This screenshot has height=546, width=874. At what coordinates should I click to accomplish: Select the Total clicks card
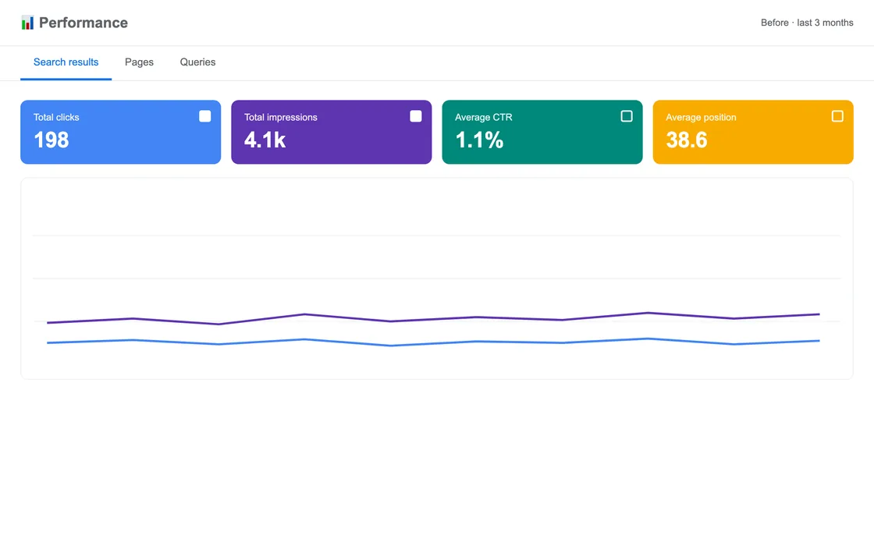[120, 132]
